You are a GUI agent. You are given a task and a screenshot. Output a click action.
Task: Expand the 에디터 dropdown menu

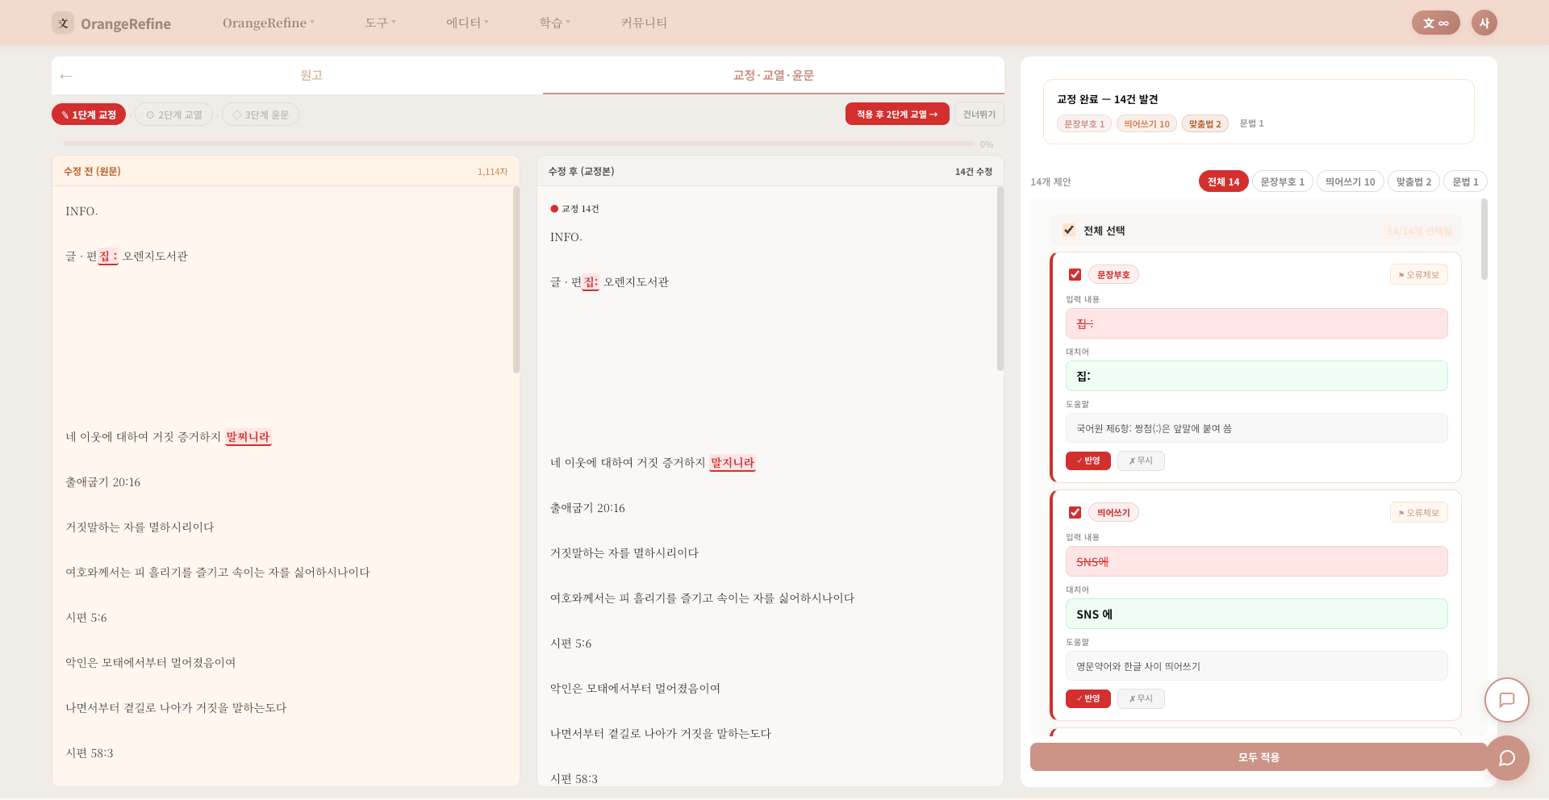(467, 23)
